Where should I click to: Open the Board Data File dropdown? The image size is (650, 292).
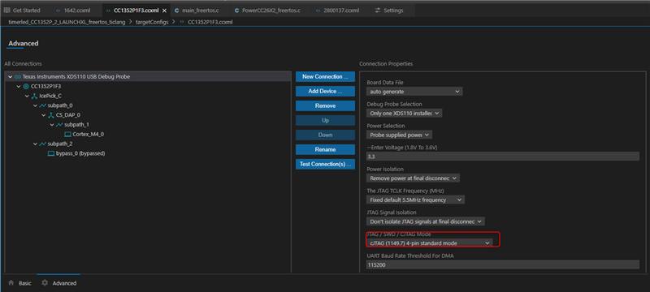pos(414,92)
